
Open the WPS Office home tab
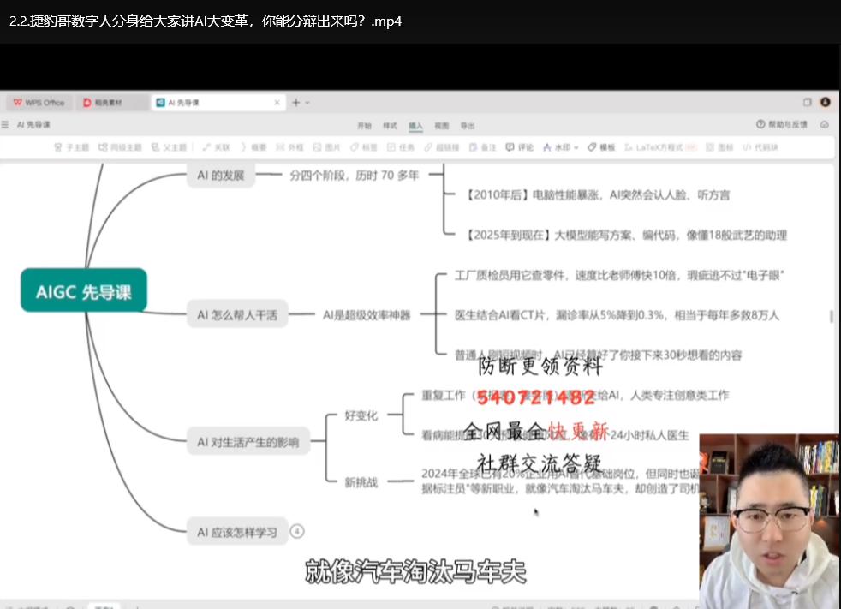(39, 103)
